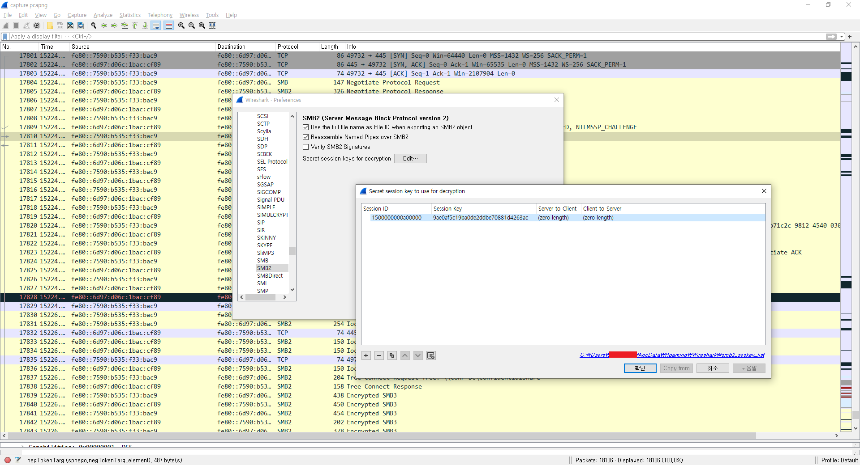Remove the selected session key entry
Screen dimensions: 860x465
tap(379, 355)
